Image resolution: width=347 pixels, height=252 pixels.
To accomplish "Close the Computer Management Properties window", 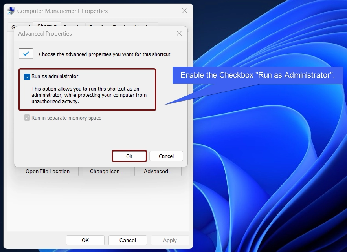I will pos(185,11).
